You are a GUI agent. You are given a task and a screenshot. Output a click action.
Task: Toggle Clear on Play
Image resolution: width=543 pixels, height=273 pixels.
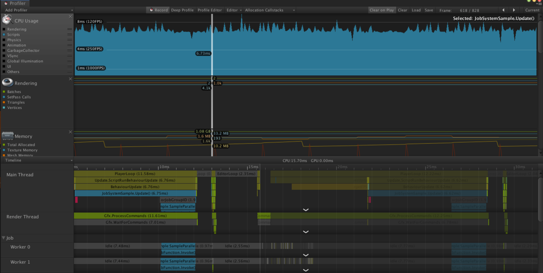(x=381, y=10)
